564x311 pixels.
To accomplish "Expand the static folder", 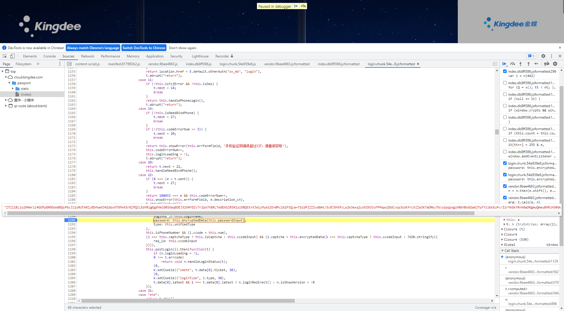I will click(x=13, y=89).
